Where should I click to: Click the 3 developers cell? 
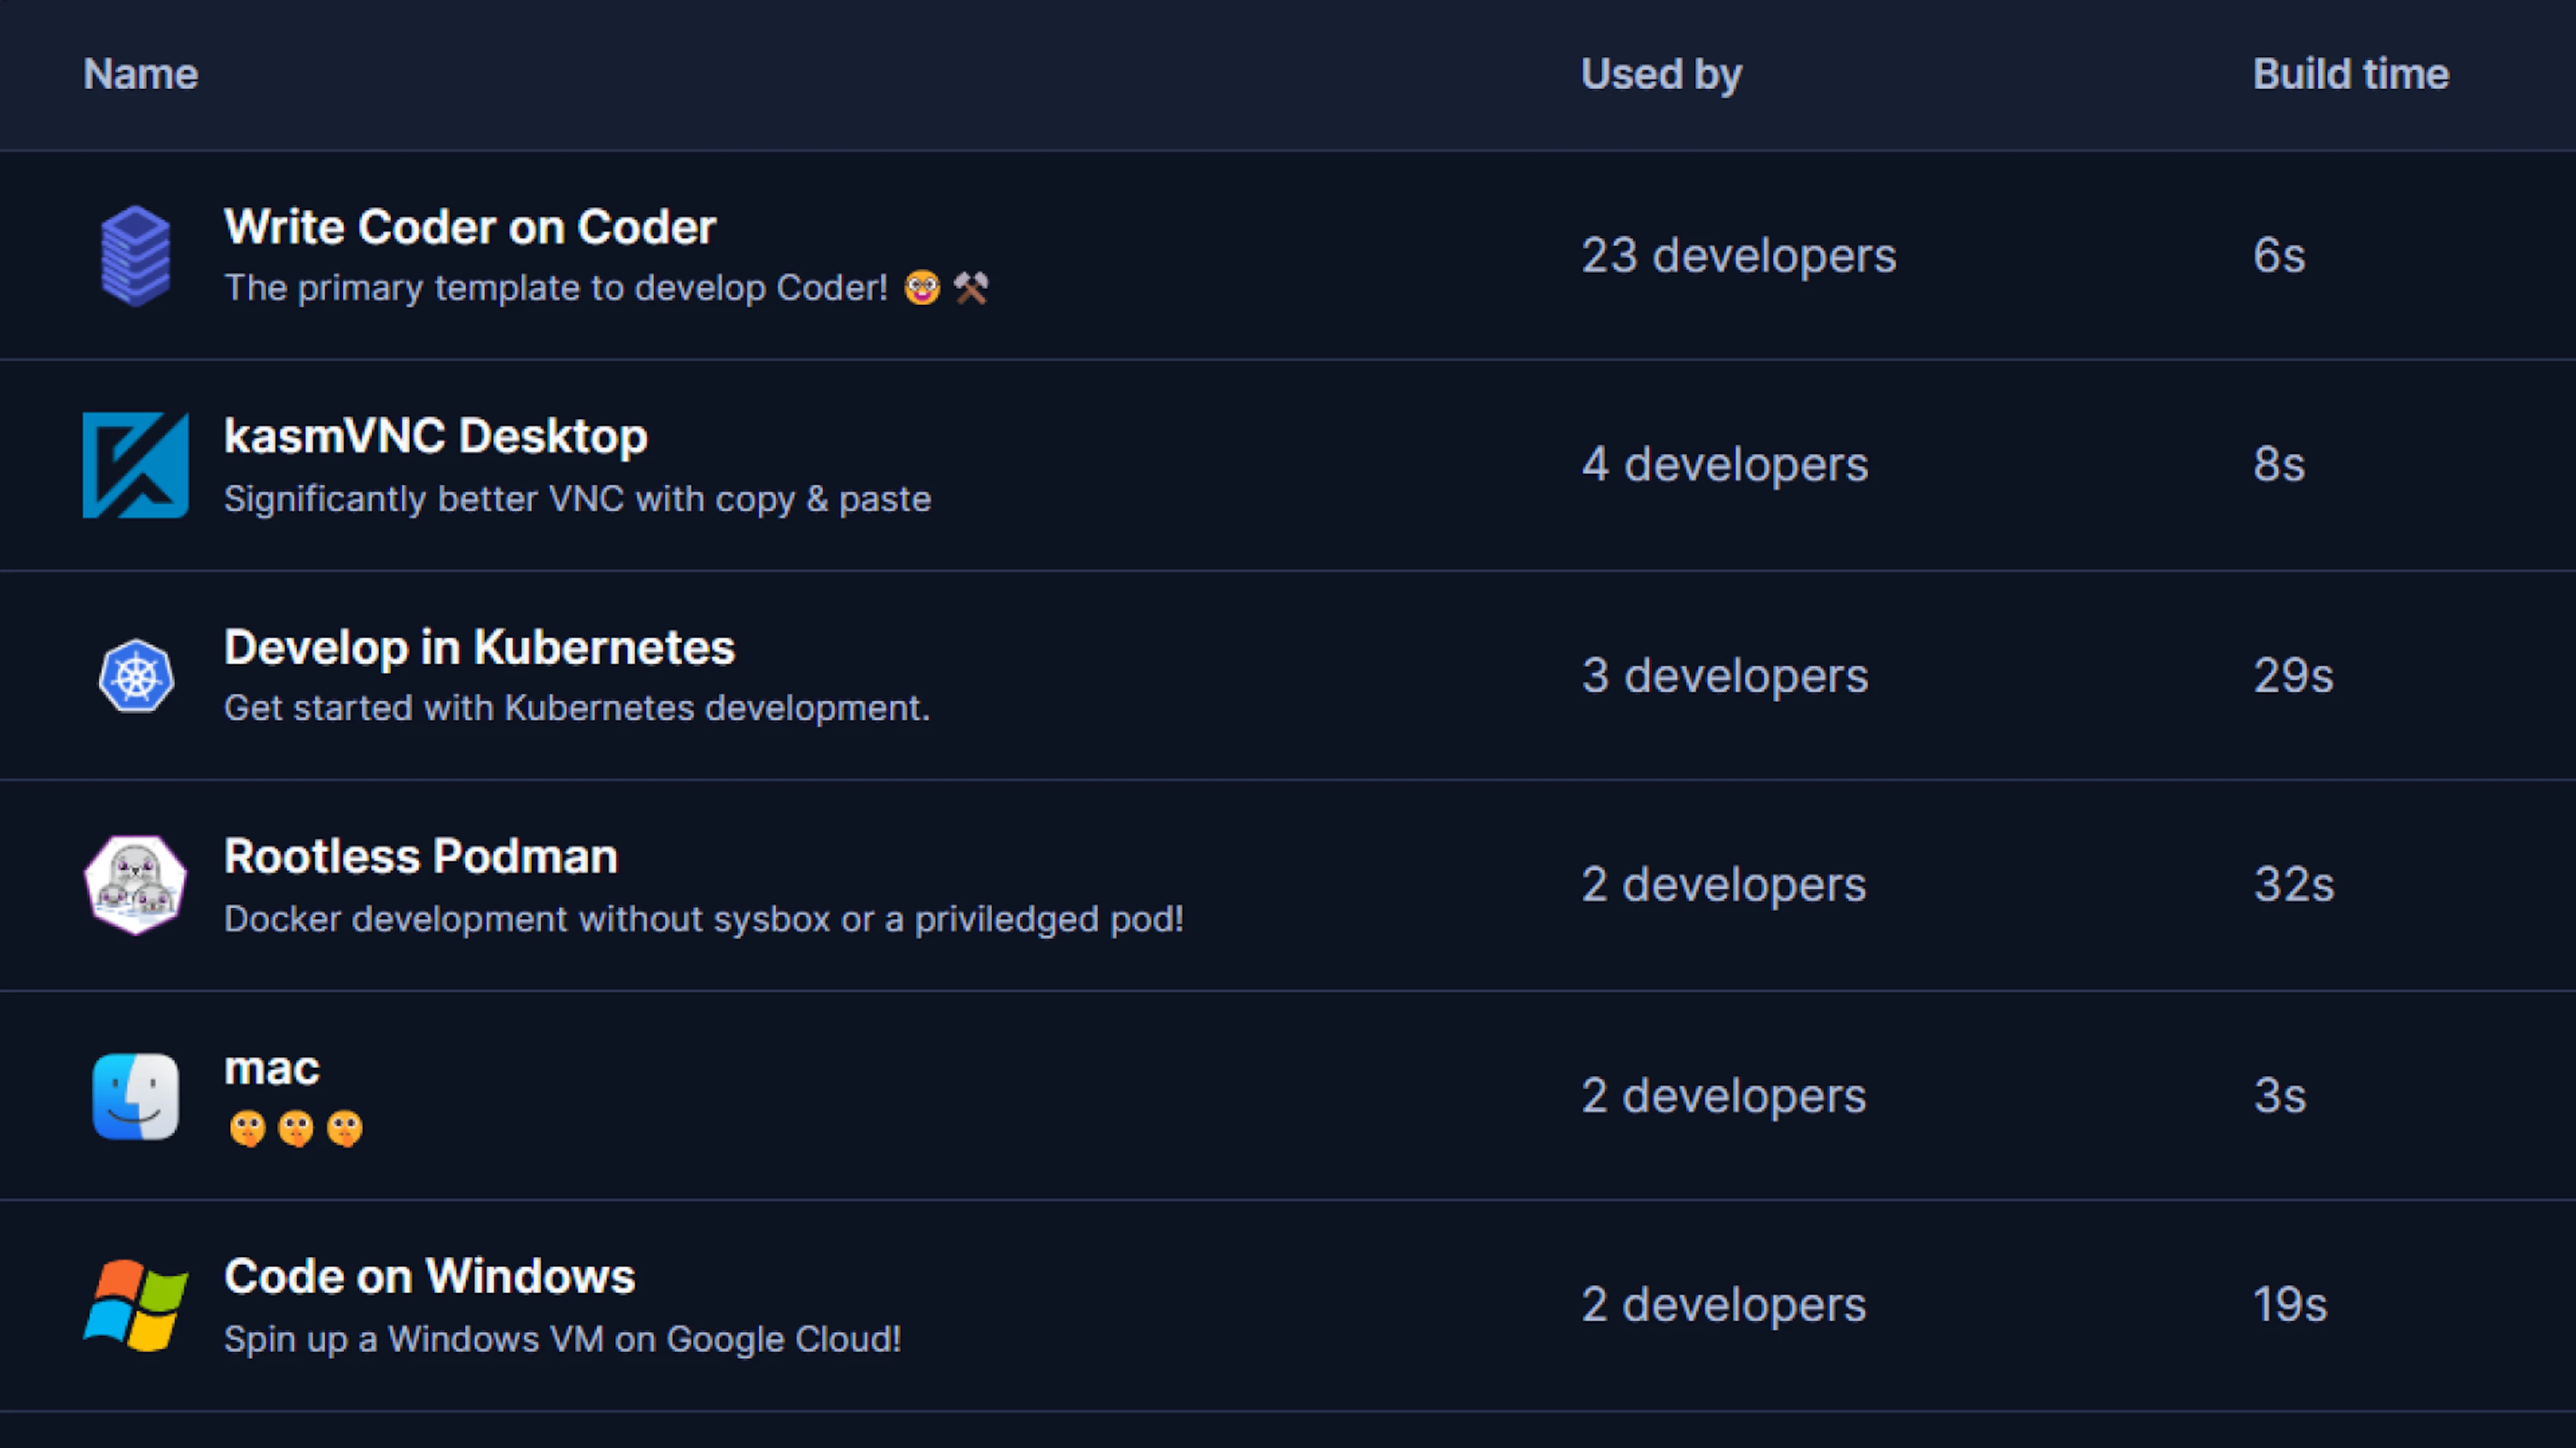pos(1725,676)
